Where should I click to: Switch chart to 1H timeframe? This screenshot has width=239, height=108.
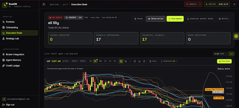point(105,61)
